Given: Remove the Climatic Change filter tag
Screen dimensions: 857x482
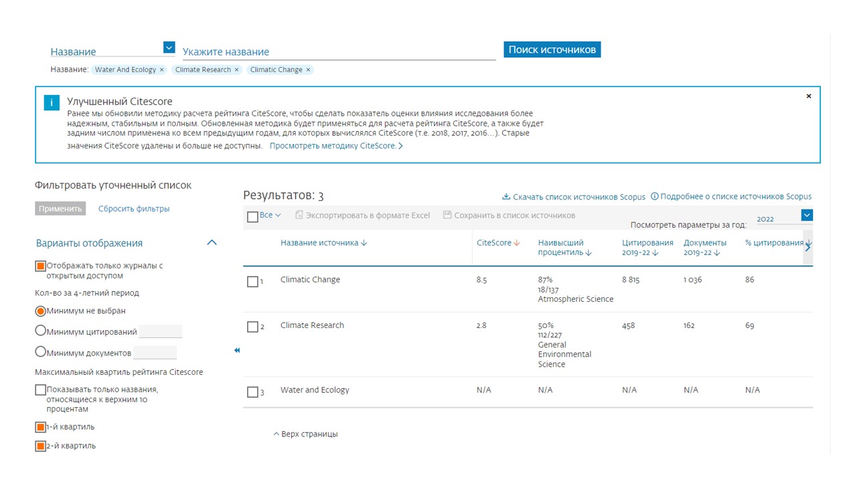Looking at the screenshot, I should [x=308, y=70].
